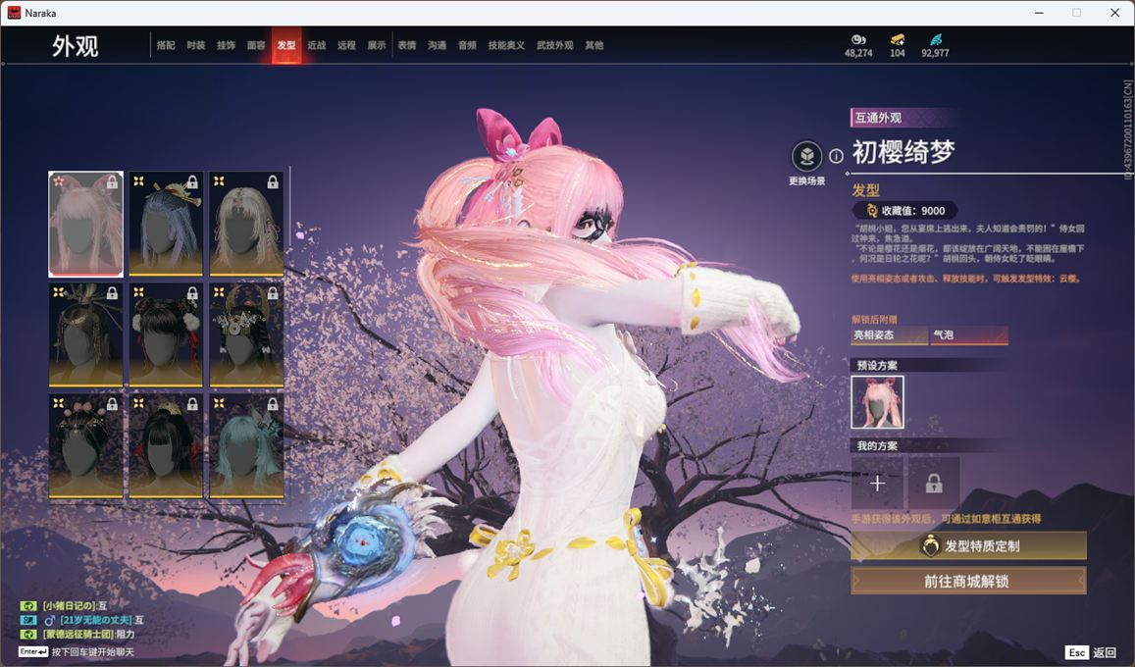The height and width of the screenshot is (667, 1135).
Task: Click the 预设方案 section header
Action: (877, 365)
